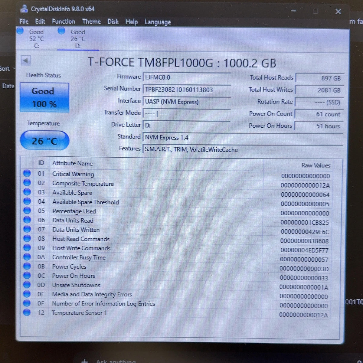Click the raw value 0000000429F6C
This screenshot has width=363, height=363.
[x=305, y=232]
